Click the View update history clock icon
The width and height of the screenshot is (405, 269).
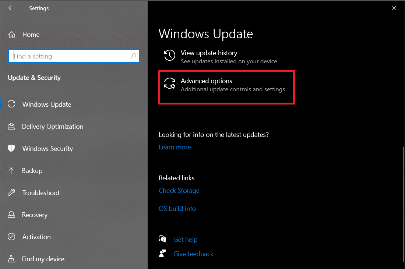click(169, 56)
